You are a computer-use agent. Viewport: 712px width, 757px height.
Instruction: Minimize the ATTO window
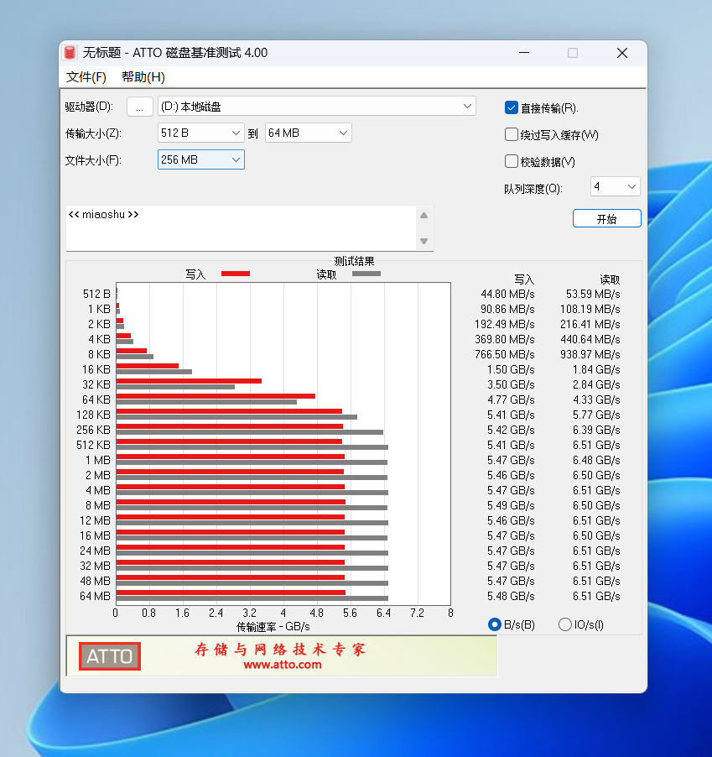524,53
